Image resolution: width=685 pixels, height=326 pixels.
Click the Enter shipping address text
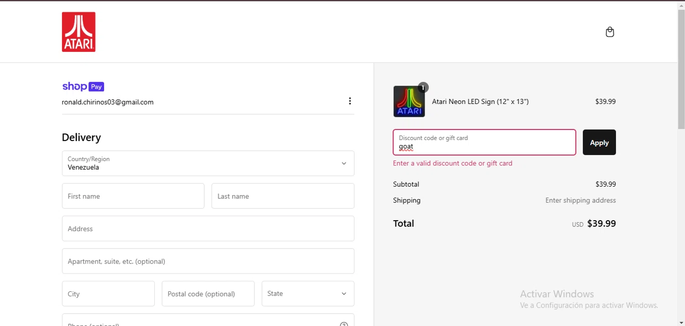pyautogui.click(x=580, y=200)
